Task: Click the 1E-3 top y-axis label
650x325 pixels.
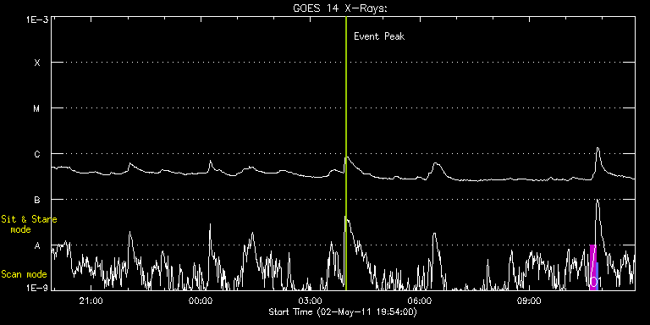Action: tap(37, 19)
